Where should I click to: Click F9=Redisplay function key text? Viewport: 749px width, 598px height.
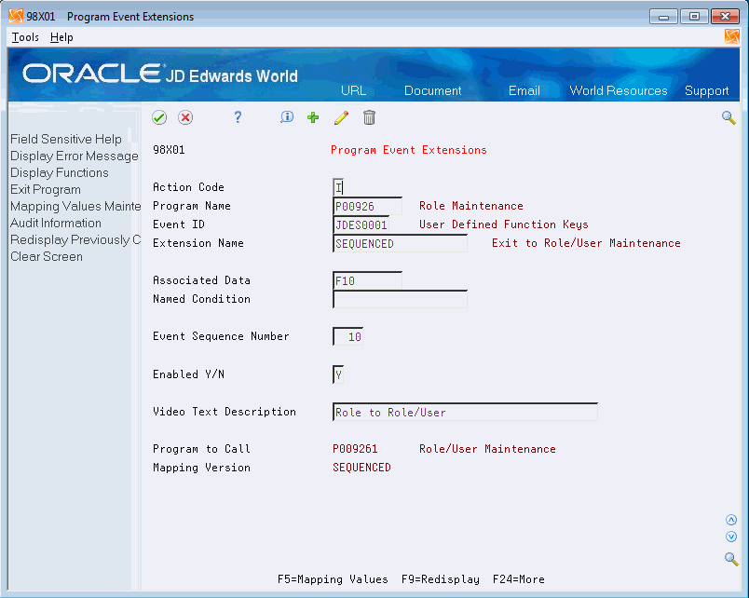pos(441,579)
